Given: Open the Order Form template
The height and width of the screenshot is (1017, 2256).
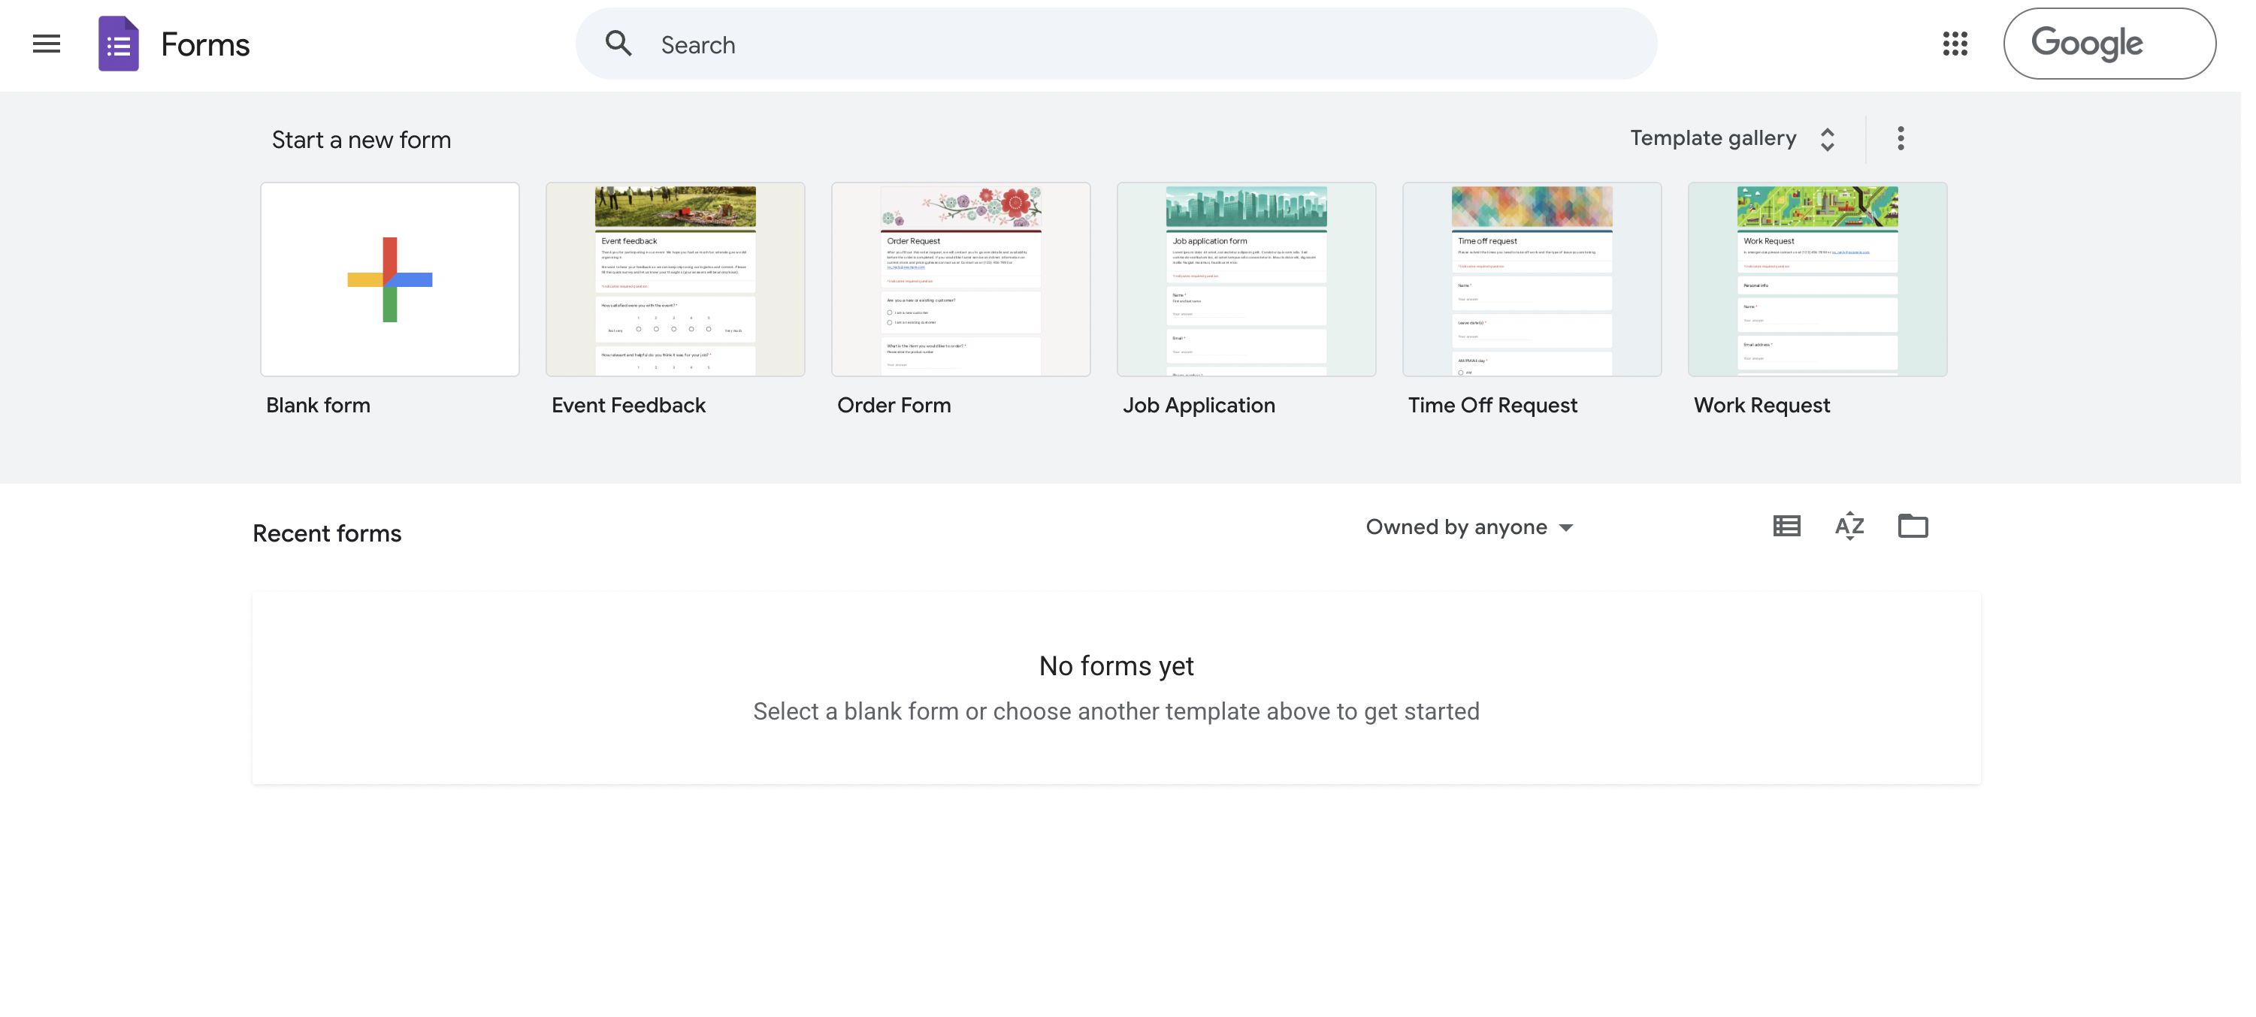Looking at the screenshot, I should click(960, 279).
